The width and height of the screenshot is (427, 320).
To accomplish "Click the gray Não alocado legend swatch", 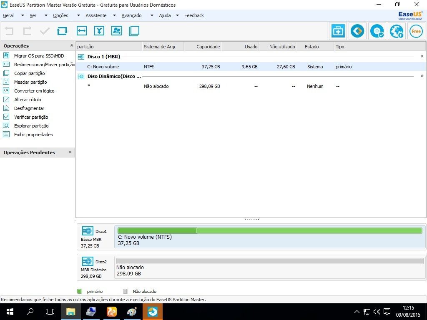I will coord(125,291).
